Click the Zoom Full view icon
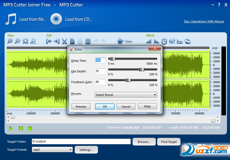 coord(33,41)
